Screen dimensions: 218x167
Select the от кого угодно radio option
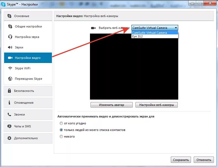pos(61,123)
